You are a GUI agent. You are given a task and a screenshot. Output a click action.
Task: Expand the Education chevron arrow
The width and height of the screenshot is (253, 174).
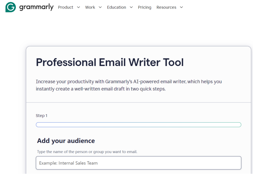pos(131,7)
